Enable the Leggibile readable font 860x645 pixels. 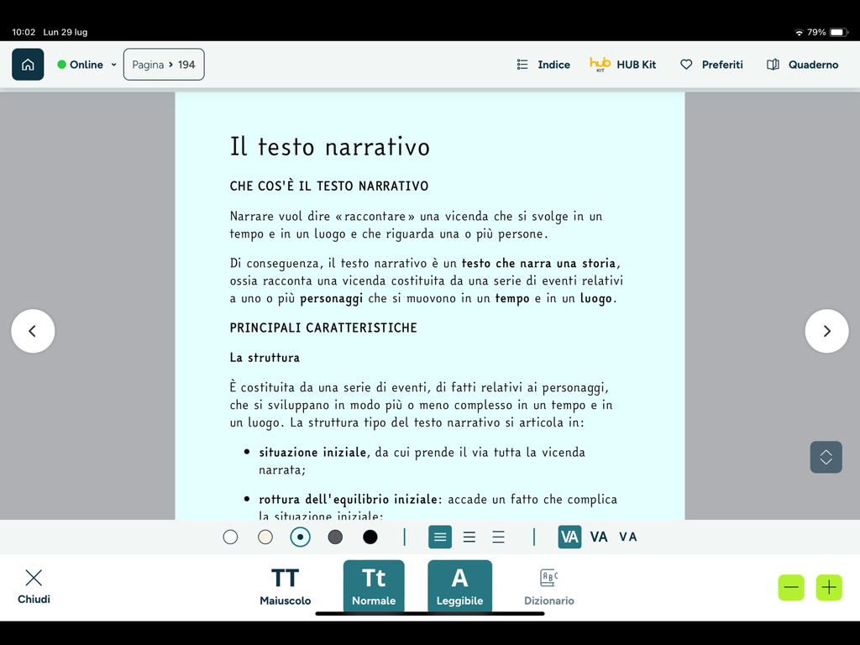(459, 585)
